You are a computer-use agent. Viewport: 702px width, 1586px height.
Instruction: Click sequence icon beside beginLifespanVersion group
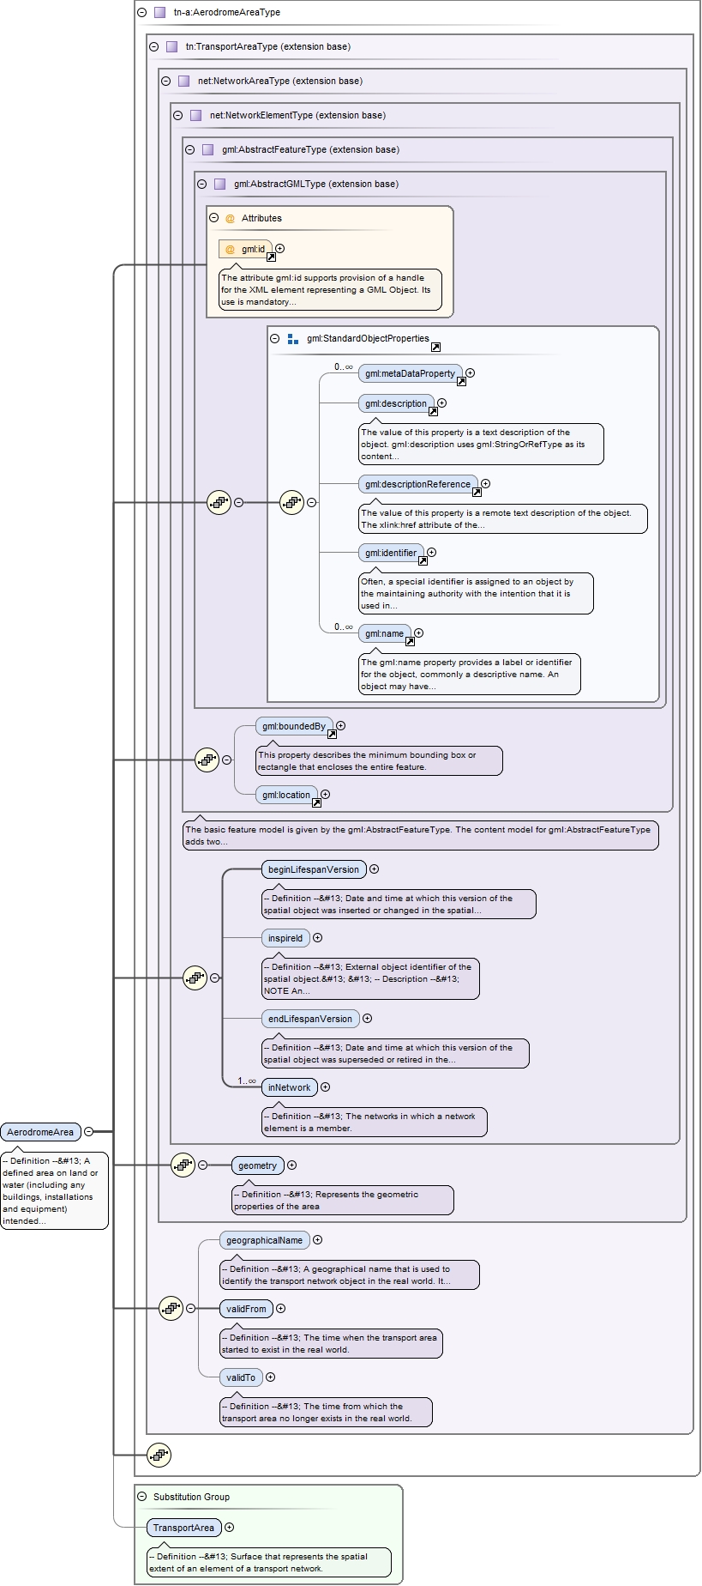(x=195, y=978)
